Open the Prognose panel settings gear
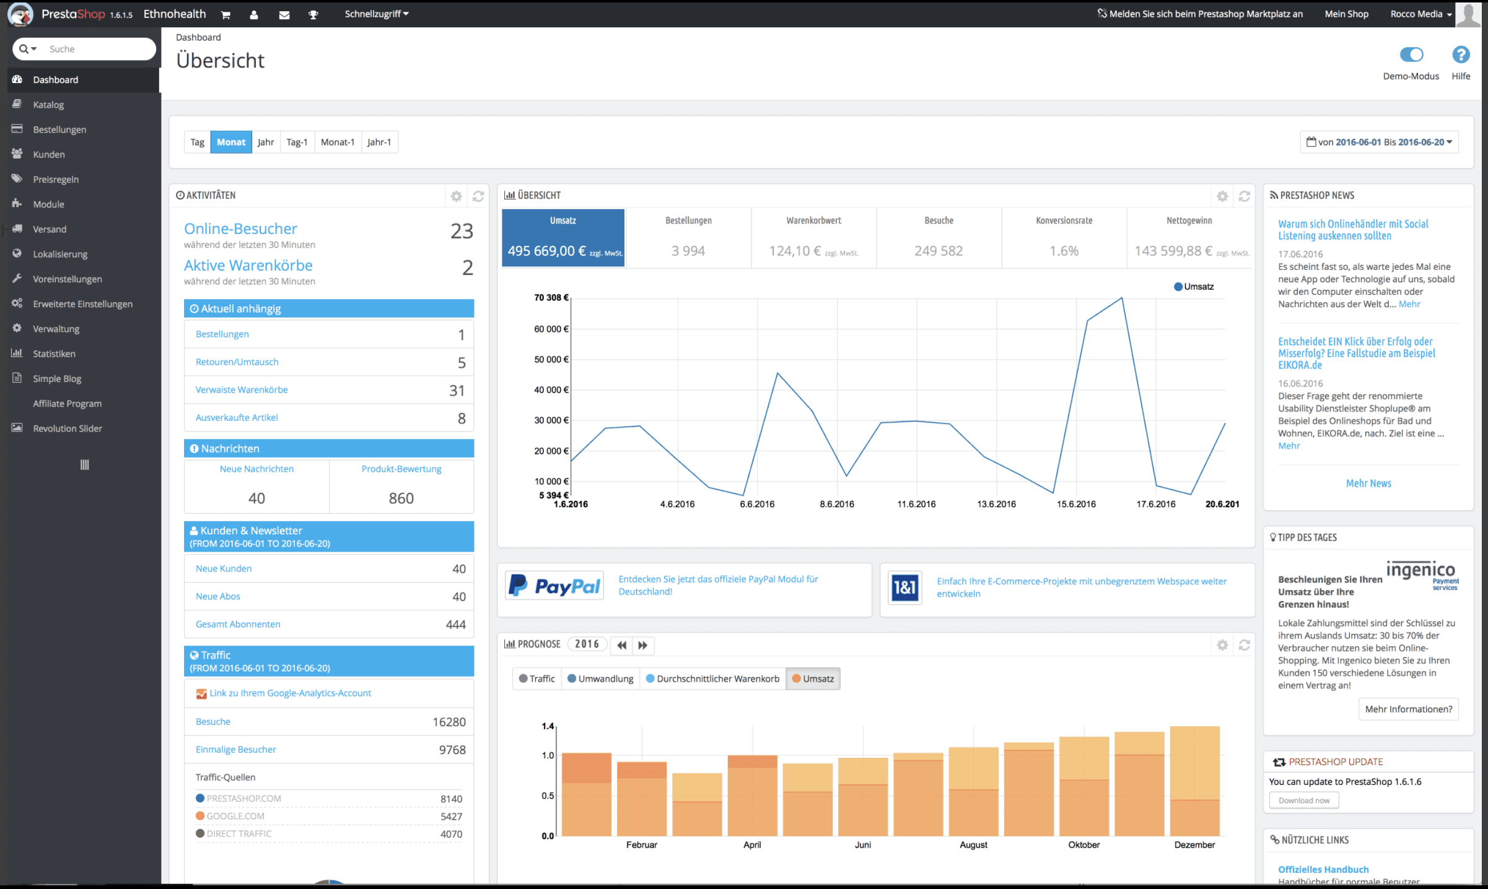 click(x=1222, y=644)
